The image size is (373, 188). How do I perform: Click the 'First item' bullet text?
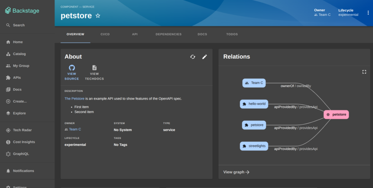(x=82, y=107)
